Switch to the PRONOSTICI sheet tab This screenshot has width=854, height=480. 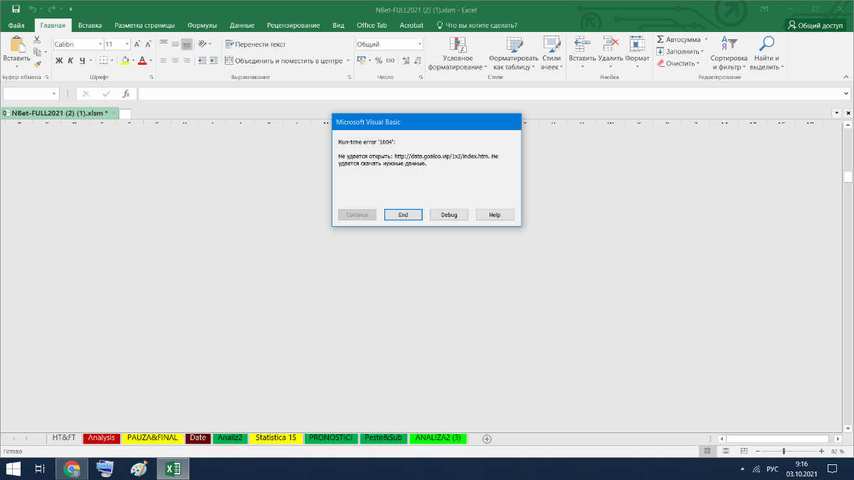pyautogui.click(x=330, y=438)
